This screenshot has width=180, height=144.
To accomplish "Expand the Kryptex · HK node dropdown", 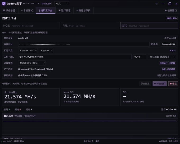I will pyautogui.click(x=28, y=51).
